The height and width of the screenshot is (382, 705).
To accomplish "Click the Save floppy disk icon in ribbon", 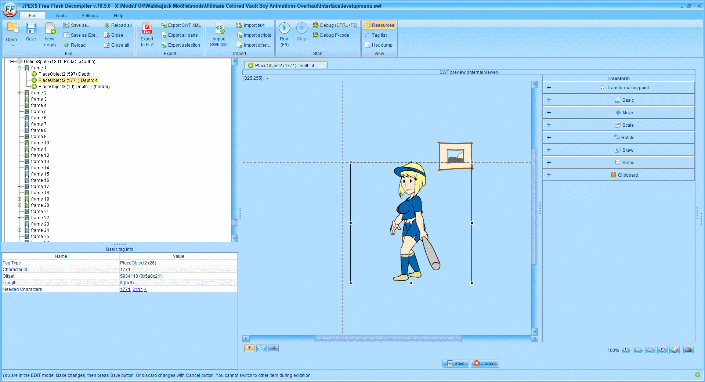I will pyautogui.click(x=31, y=28).
